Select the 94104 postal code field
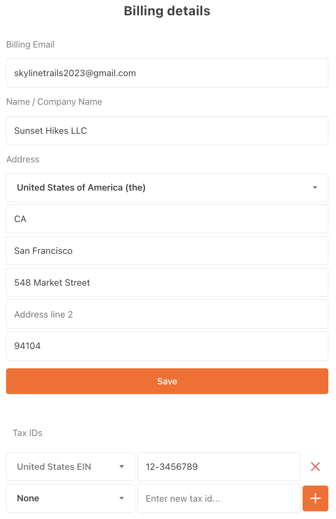This screenshot has width=336, height=519. [x=167, y=346]
